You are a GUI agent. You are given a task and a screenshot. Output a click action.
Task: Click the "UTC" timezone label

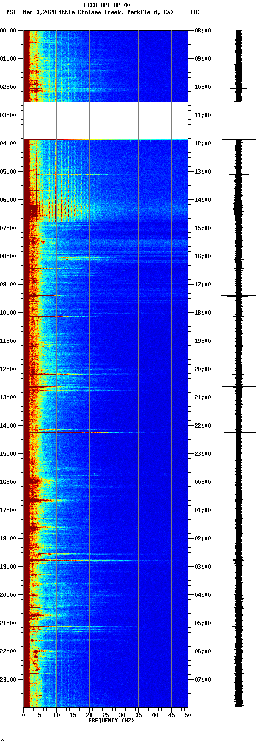pyautogui.click(x=194, y=12)
